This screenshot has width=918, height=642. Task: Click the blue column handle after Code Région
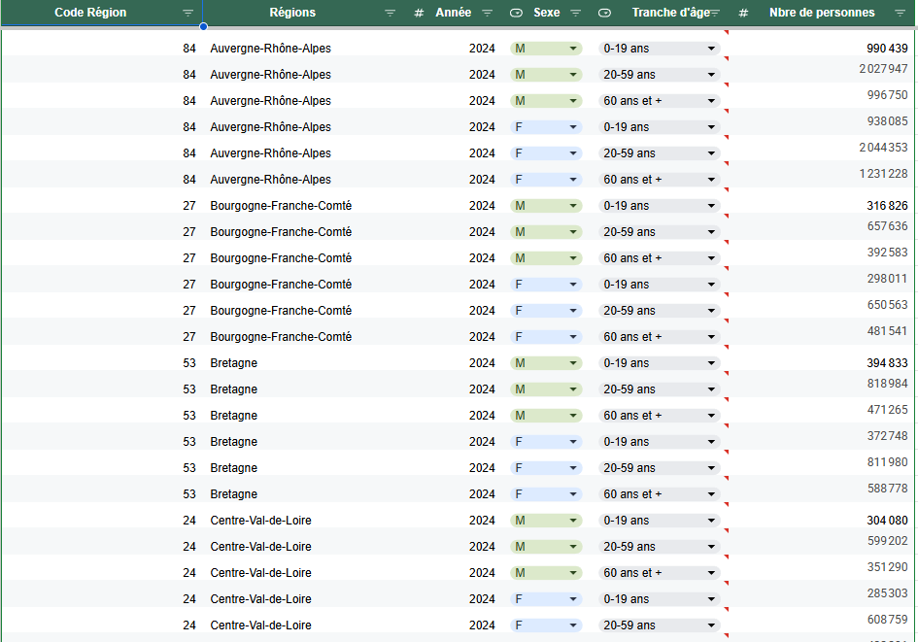click(202, 25)
